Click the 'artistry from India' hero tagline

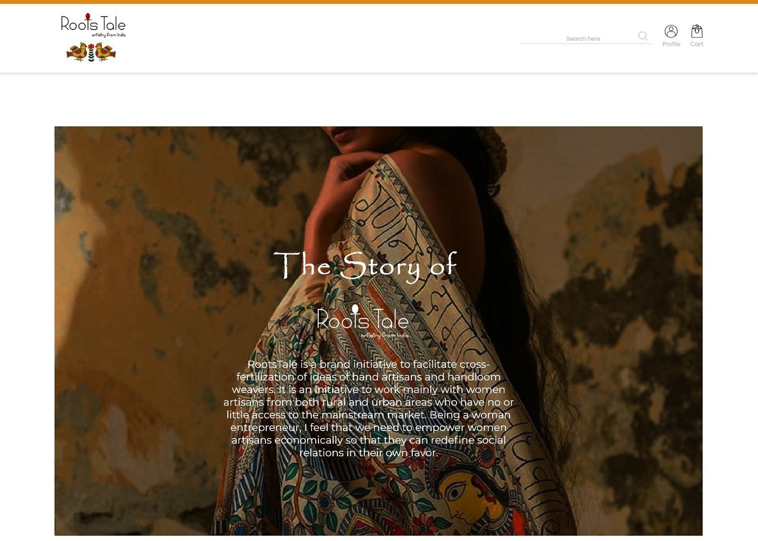(384, 335)
